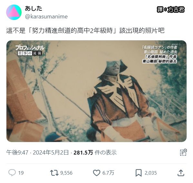Click the 2024年5月2日 date link
The height and width of the screenshot is (183, 193).
pyautogui.click(x=51, y=152)
